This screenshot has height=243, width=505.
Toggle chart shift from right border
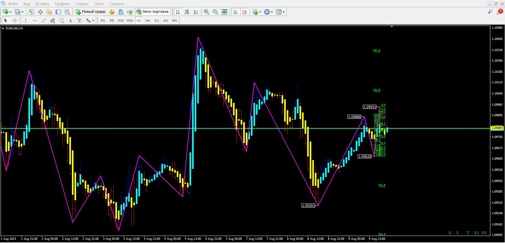[x=245, y=12]
